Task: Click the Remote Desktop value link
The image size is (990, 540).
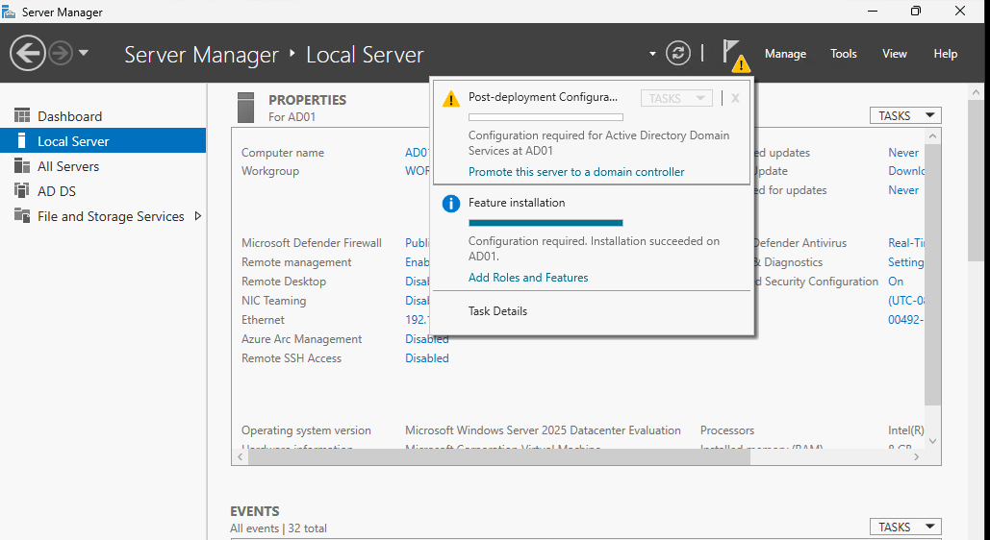Action: coord(418,282)
